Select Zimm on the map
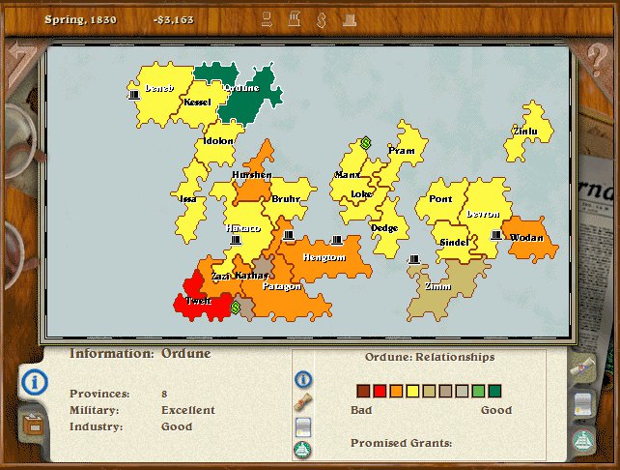The image size is (620, 470). point(437,286)
